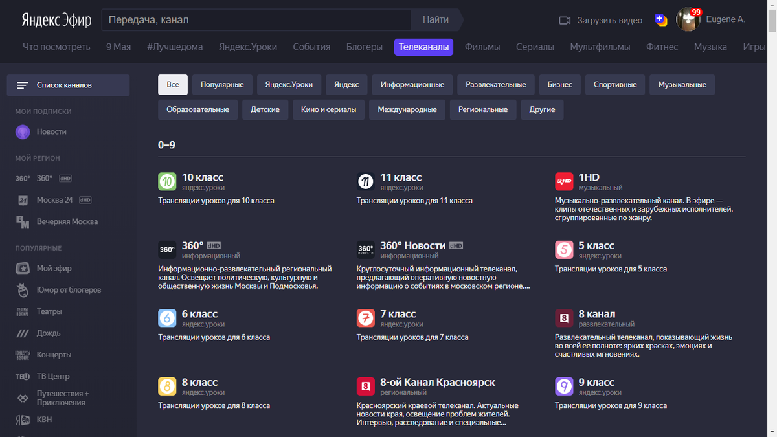Switch to the Мультфильмы tab
The height and width of the screenshot is (437, 777).
click(600, 47)
